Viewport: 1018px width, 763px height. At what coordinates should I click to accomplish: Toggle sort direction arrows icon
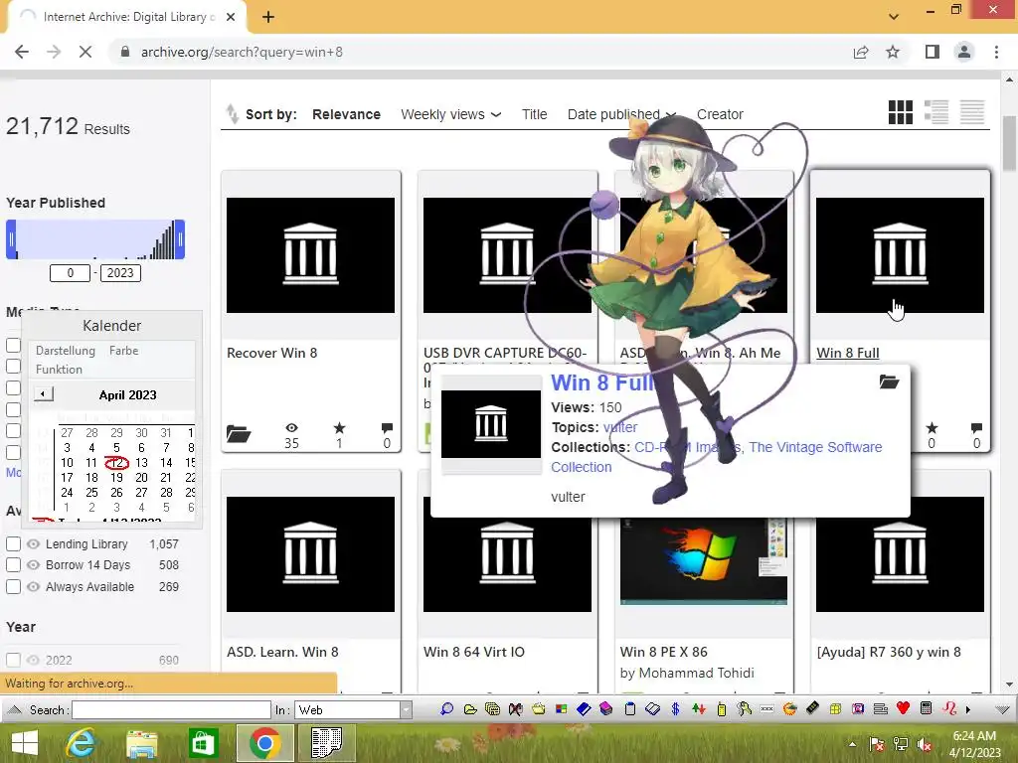coord(232,113)
